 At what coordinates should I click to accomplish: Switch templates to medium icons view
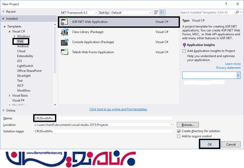pos(156,12)
